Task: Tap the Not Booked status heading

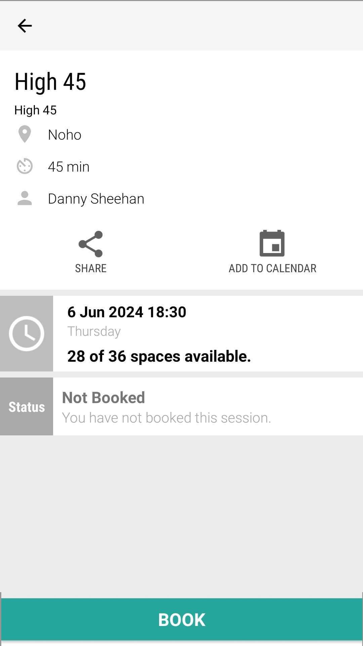Action: tap(104, 397)
